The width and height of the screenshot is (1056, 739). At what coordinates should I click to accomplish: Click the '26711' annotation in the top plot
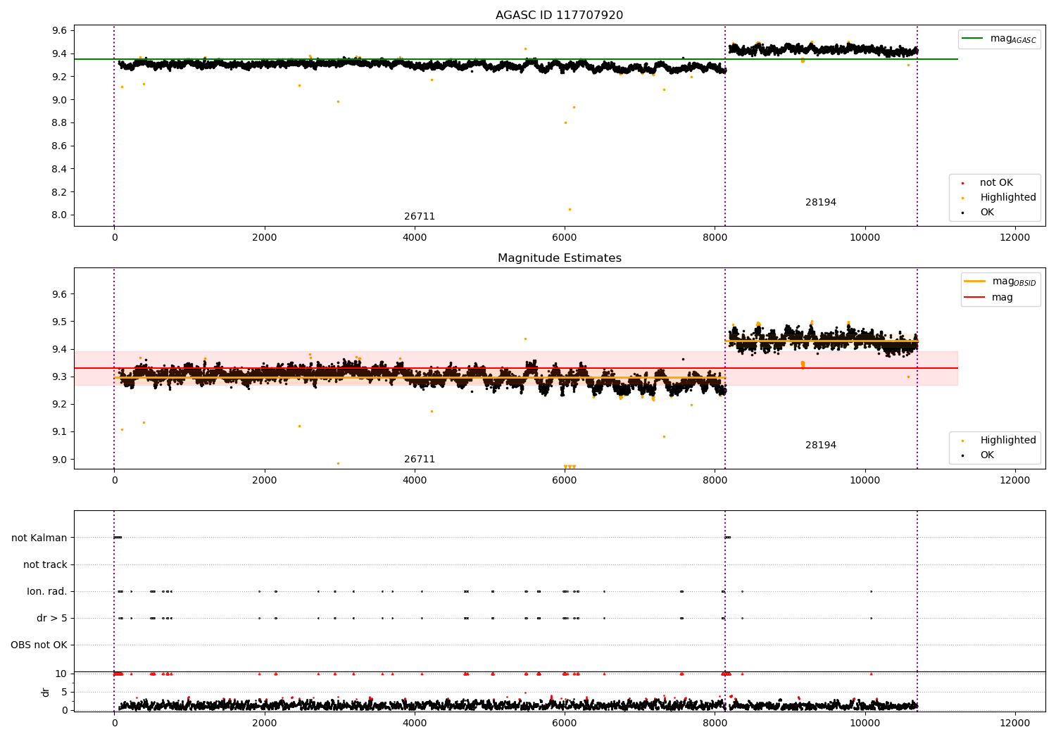pos(420,217)
